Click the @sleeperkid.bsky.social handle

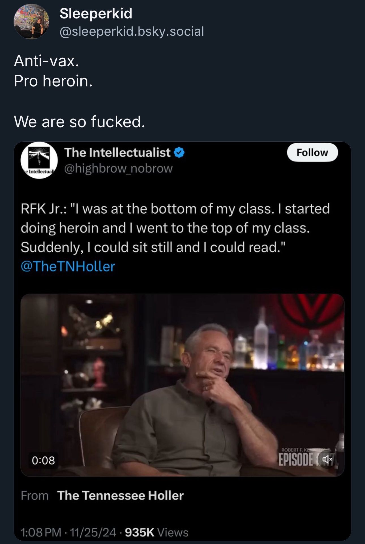click(x=132, y=31)
